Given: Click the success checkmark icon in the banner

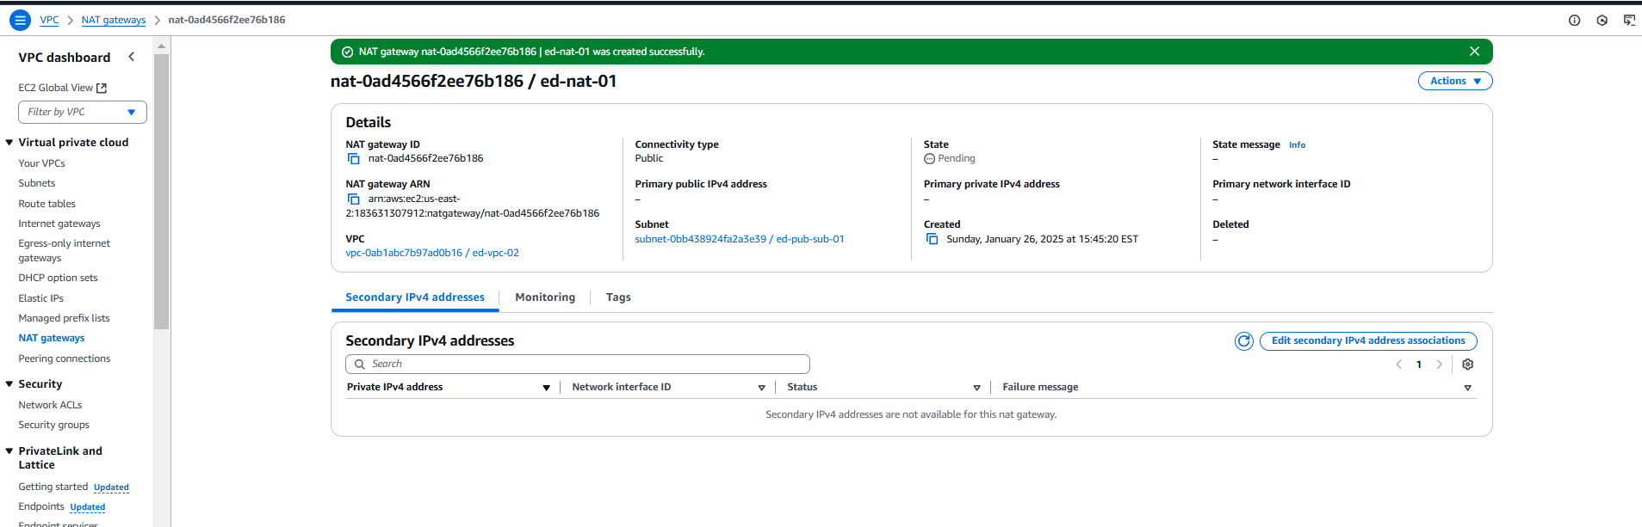Looking at the screenshot, I should (x=347, y=52).
